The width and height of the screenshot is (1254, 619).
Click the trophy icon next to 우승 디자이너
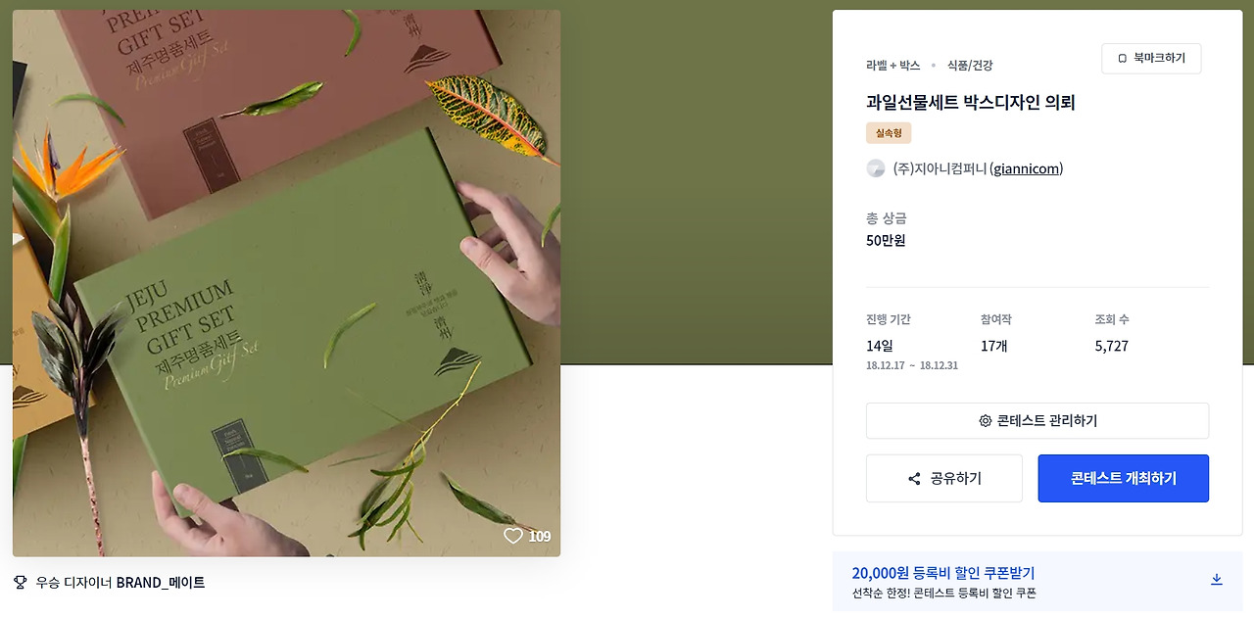(x=21, y=582)
